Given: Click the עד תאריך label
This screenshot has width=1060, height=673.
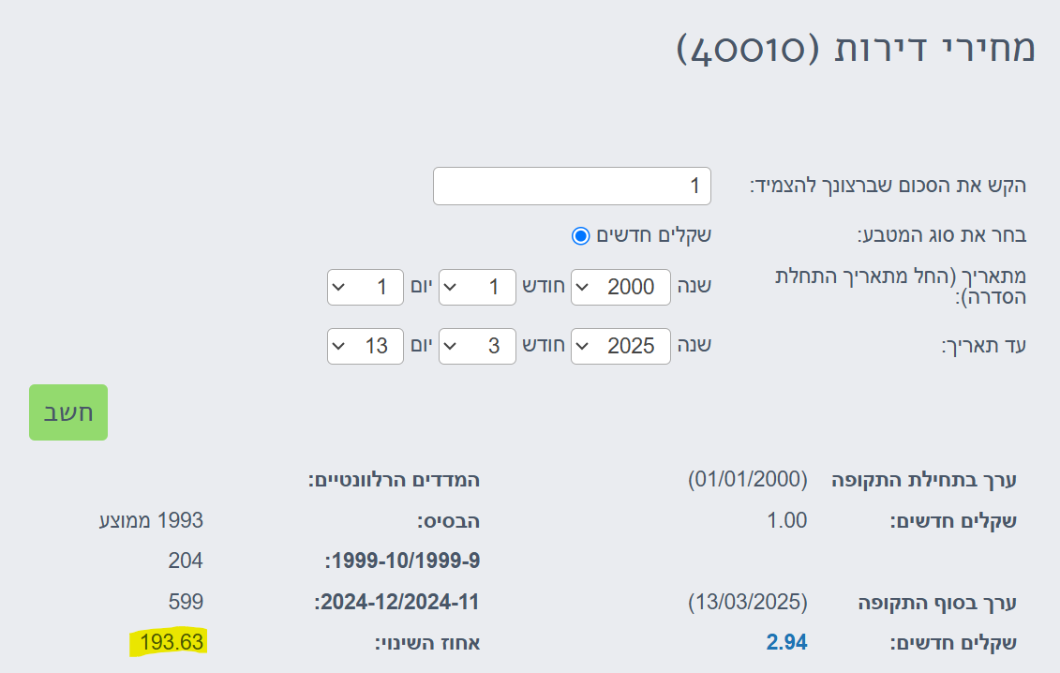Looking at the screenshot, I should pos(984,346).
